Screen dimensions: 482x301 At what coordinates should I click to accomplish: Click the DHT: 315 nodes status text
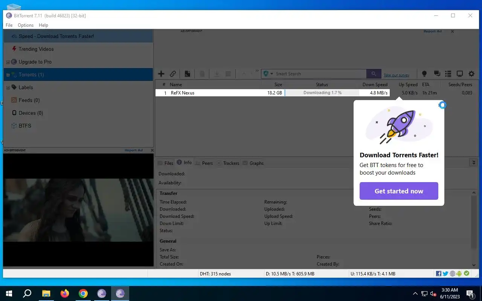pos(215,274)
